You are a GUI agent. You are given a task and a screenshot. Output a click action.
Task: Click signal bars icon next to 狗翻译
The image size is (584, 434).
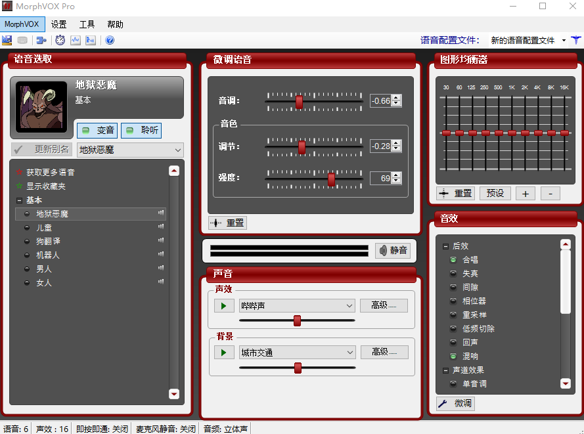click(x=161, y=240)
